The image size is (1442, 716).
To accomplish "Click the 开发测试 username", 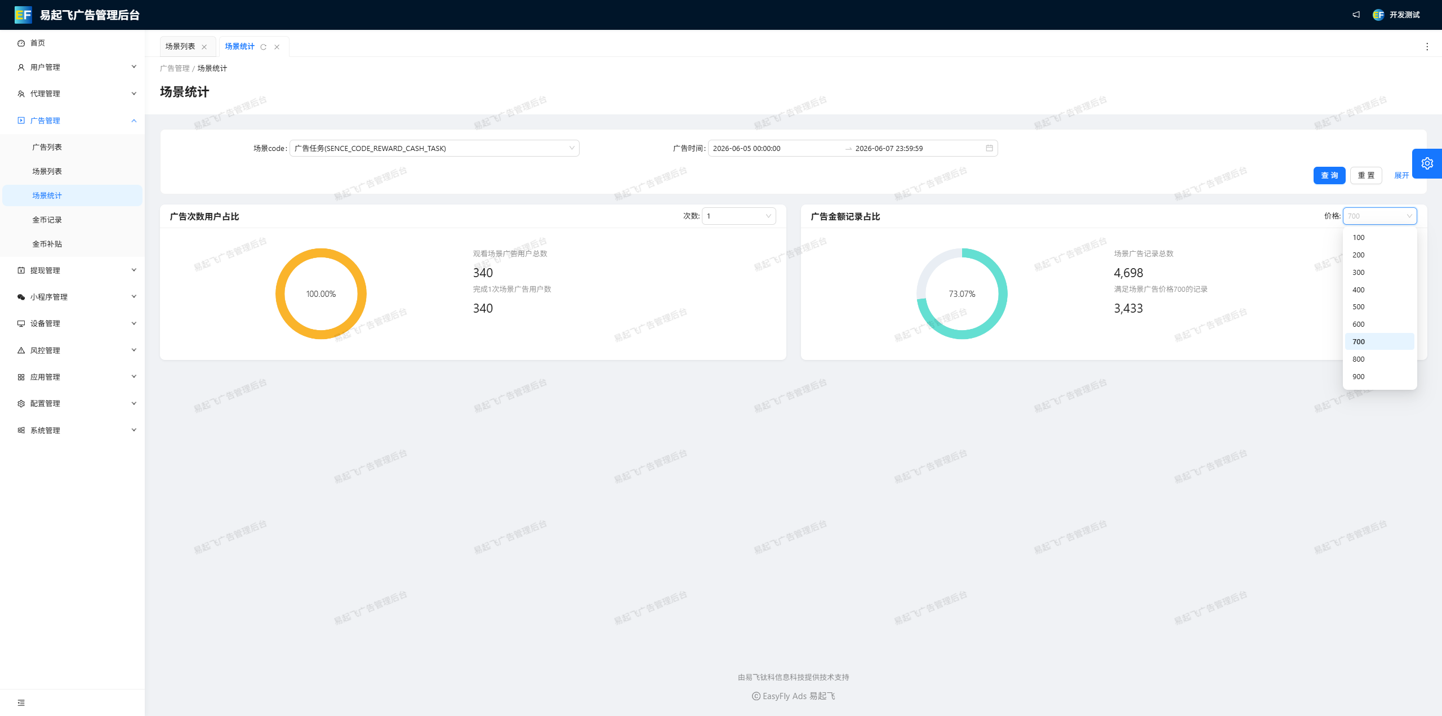I will tap(1404, 15).
